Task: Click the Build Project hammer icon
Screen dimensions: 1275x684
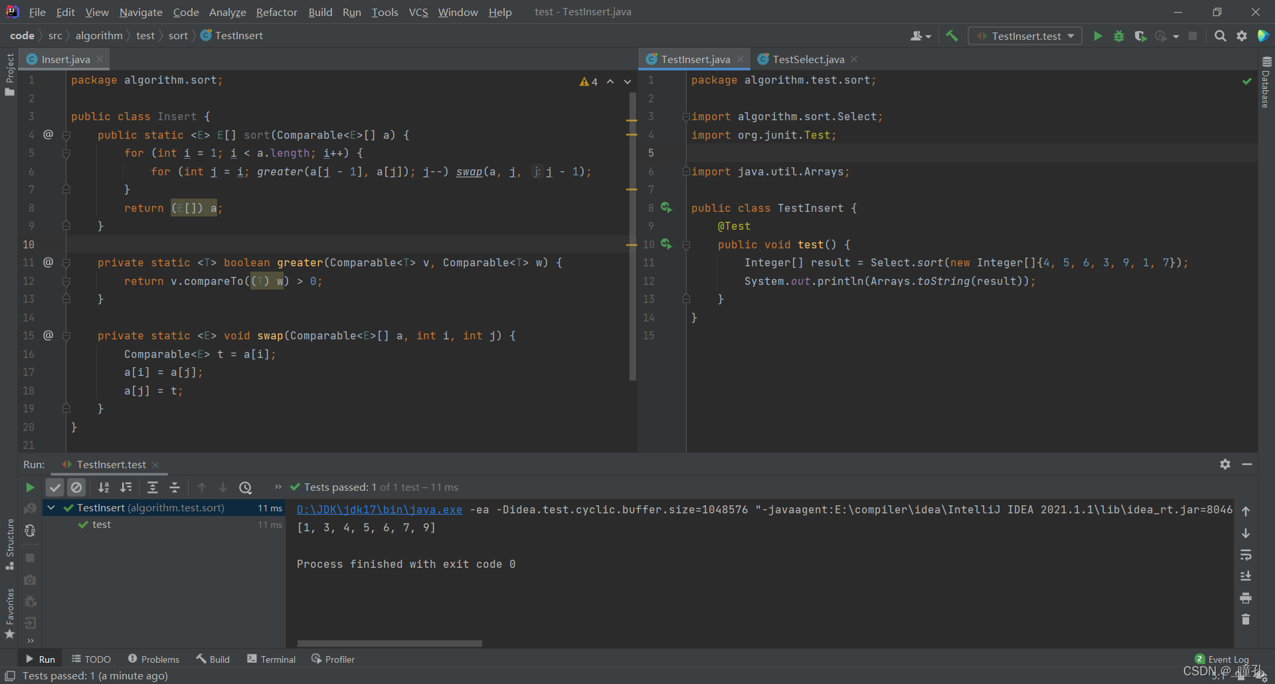Action: coord(952,36)
